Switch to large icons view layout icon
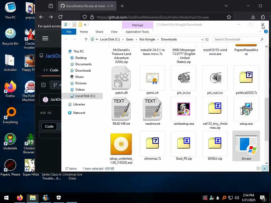The image size is (271, 203). click(x=265, y=168)
